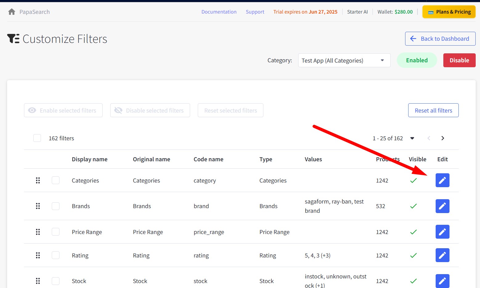Viewport: 480px width, 288px height.
Task: Open the Category dropdown Test App
Action: click(344, 60)
